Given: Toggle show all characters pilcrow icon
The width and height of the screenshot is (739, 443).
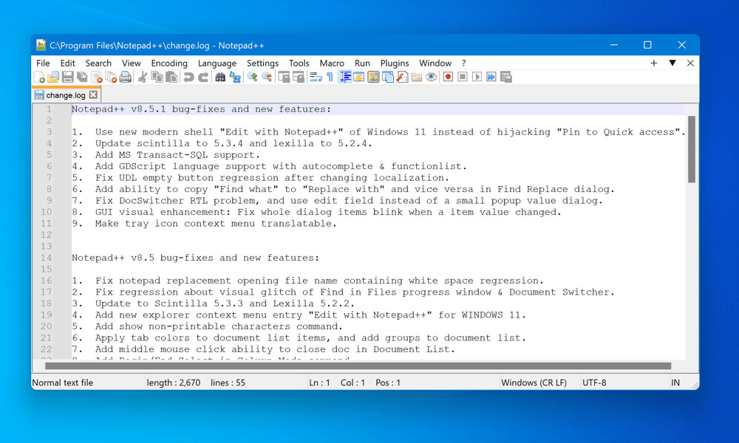Looking at the screenshot, I should [330, 78].
